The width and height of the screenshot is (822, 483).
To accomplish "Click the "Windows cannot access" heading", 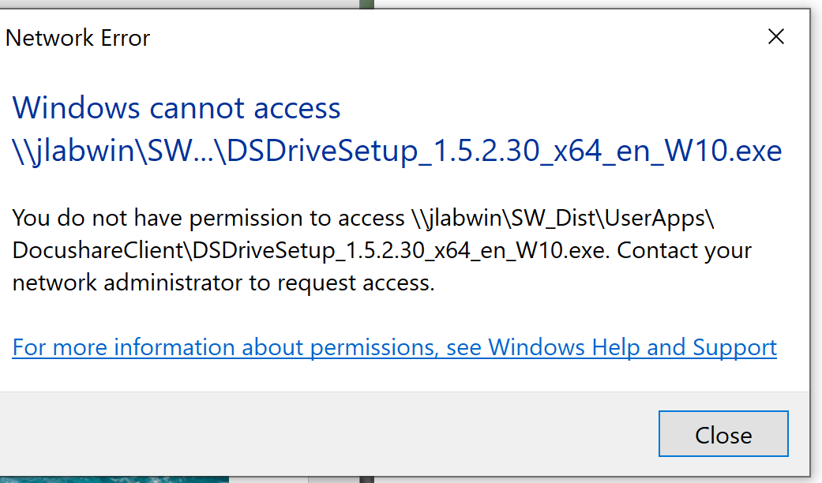I will [x=177, y=108].
